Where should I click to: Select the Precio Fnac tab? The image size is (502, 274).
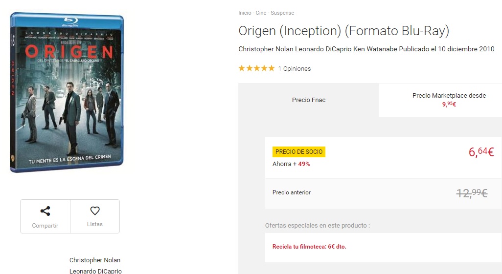[309, 100]
